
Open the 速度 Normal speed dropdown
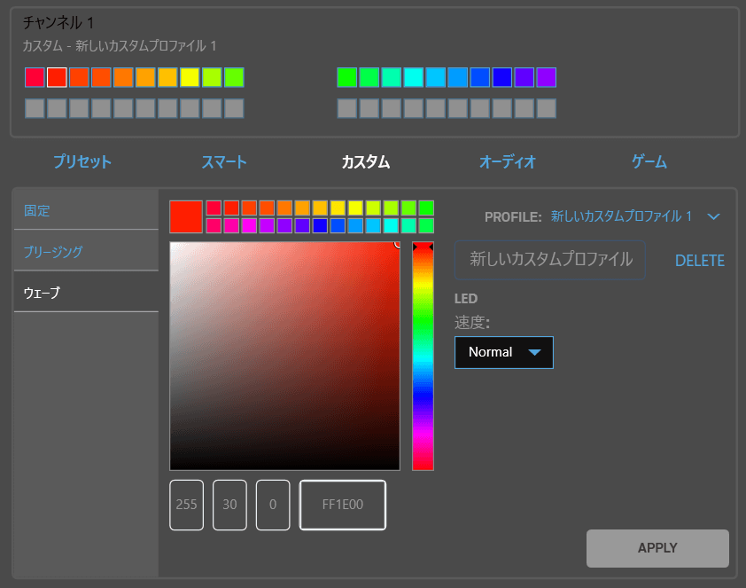[504, 352]
